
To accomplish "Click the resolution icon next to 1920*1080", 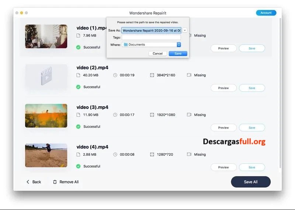I will [152, 115].
